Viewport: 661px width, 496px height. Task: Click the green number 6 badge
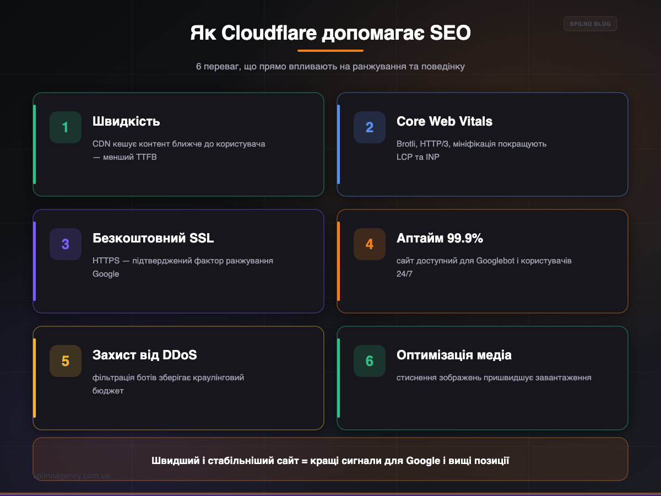370,361
